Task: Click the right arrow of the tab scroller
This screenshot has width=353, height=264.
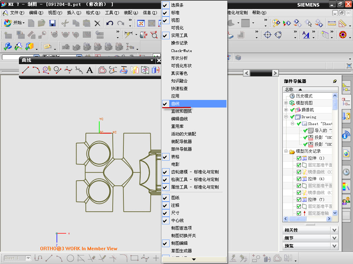Action: (x=275, y=73)
